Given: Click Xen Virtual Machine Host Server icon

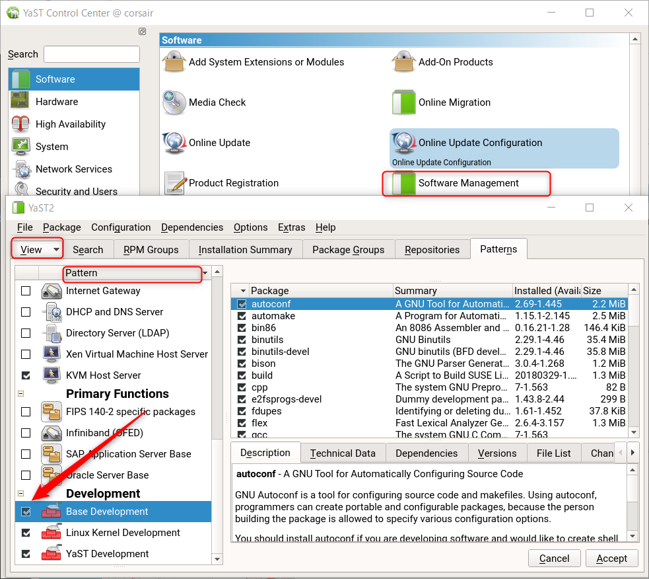Looking at the screenshot, I should pos(51,354).
